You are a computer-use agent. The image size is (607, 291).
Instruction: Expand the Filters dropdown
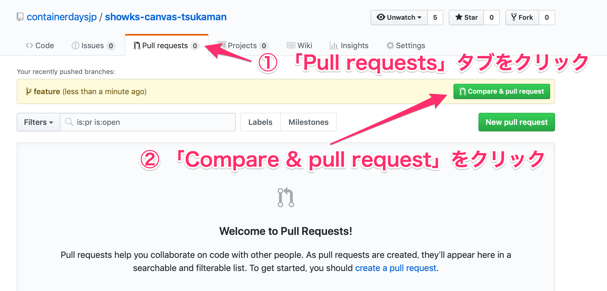pos(38,122)
